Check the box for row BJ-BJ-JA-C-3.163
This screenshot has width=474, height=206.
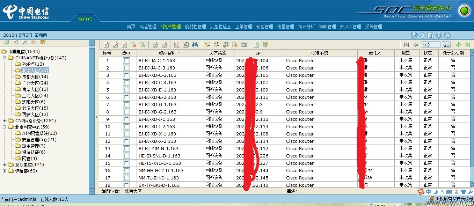pyautogui.click(x=126, y=68)
